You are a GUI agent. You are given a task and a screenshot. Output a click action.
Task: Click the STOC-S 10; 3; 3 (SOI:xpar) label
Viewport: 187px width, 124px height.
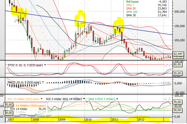(25, 65)
